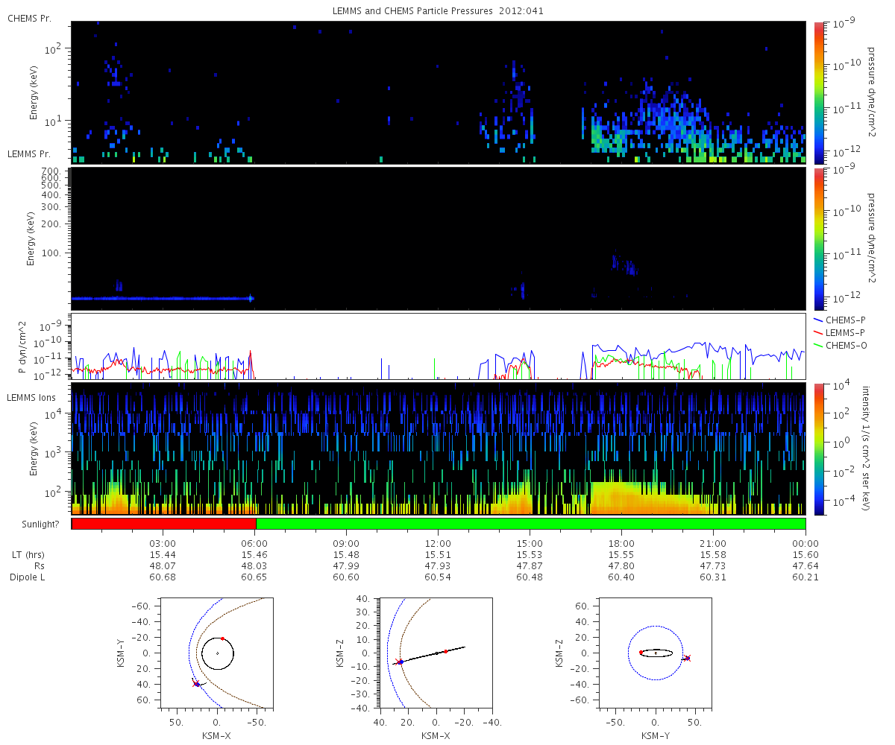This screenshot has width=895, height=745.
Task: Select the LT value 15.51
Action: pos(438,555)
